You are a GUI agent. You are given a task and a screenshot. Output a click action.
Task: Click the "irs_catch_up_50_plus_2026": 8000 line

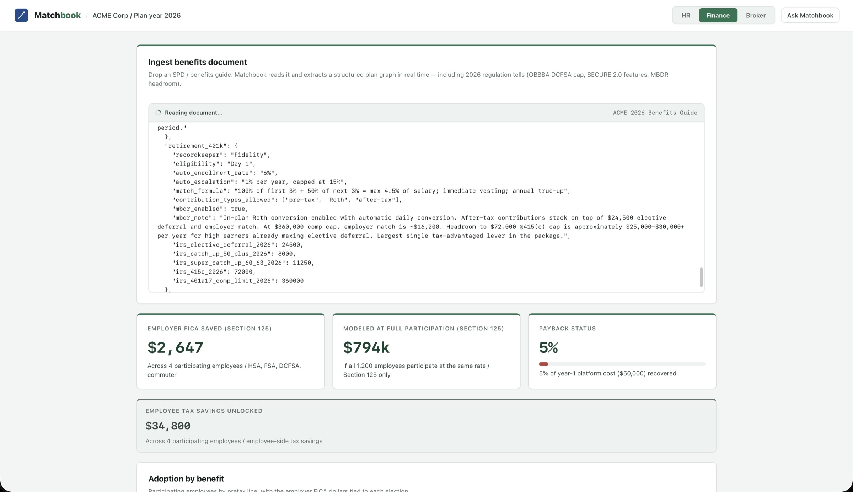[234, 254]
